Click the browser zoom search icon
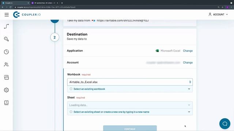 point(219,7)
